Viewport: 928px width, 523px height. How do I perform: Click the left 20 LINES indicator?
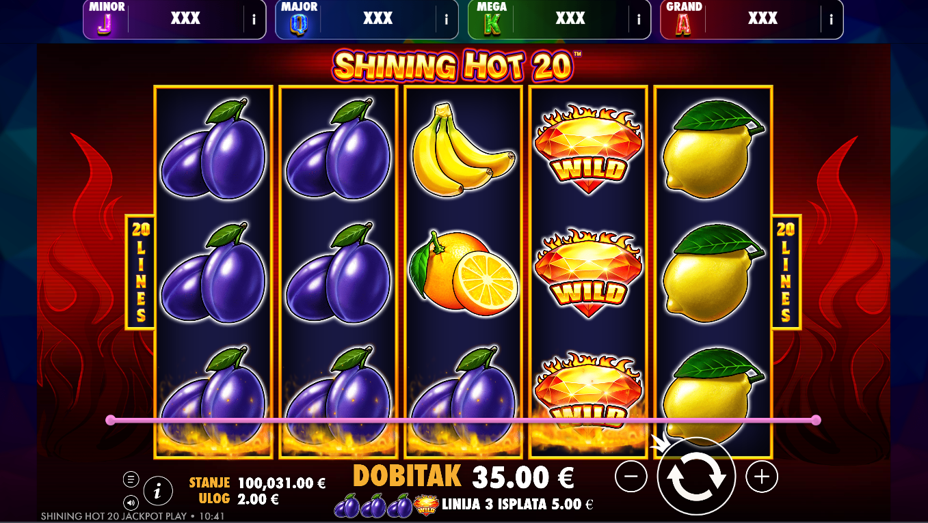click(x=140, y=272)
